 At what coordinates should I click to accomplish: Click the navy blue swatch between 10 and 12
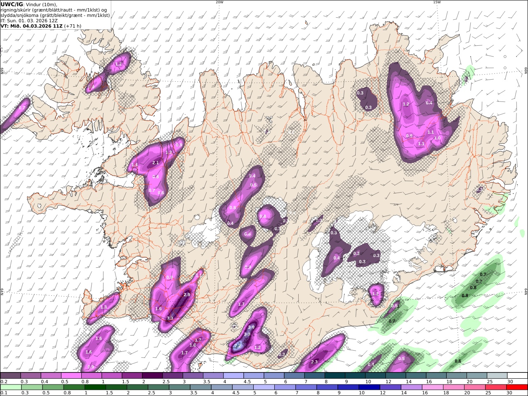click(x=368, y=387)
